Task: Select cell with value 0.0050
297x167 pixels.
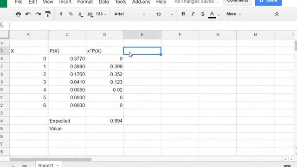Action: 67,90
